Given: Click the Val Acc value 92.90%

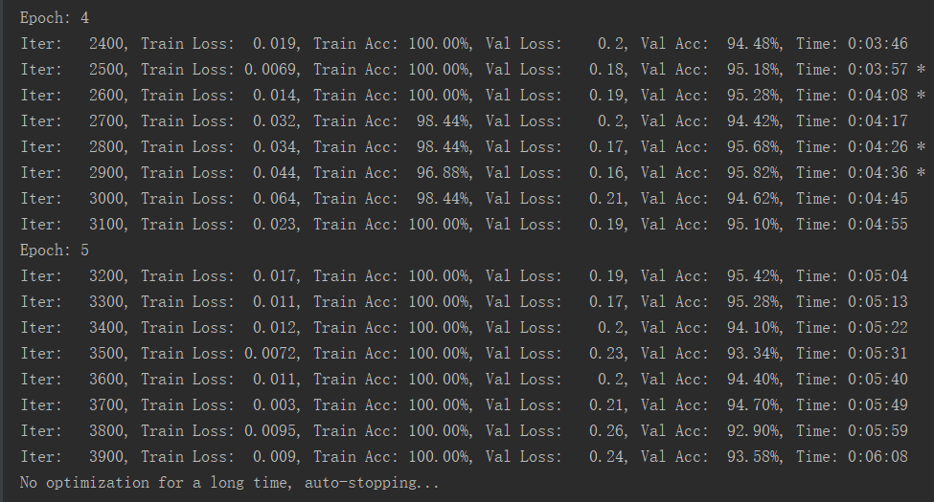Looking at the screenshot, I should [755, 430].
